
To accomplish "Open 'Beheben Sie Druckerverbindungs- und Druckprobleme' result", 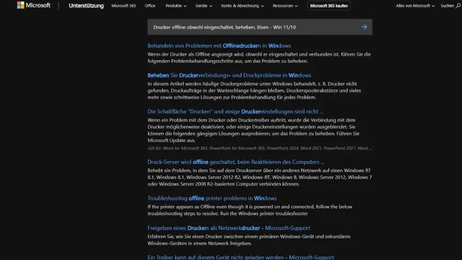I will click(x=229, y=75).
